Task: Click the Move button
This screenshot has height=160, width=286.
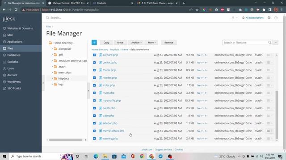Action: click(120, 43)
